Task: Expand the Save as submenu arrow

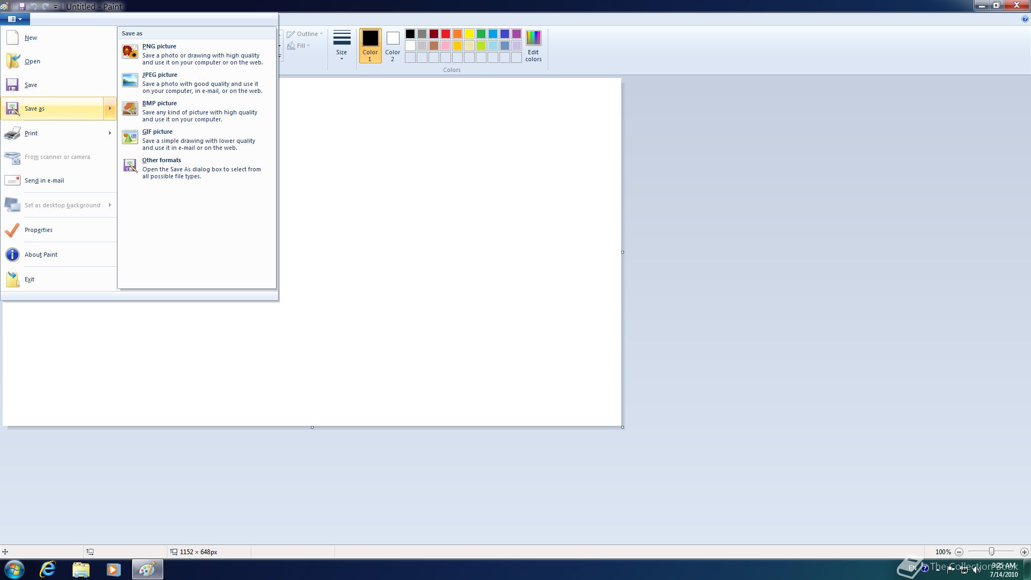Action: click(110, 108)
